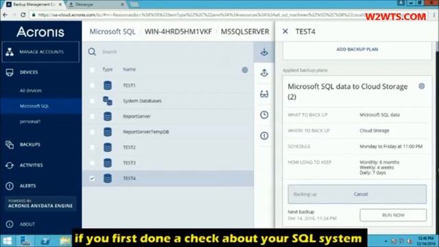Open the Devices section
Screen dimensions: 439x247
[x=29, y=72]
